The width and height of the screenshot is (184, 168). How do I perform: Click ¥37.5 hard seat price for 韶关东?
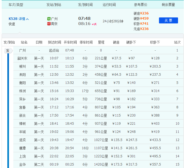pyautogui.click(x=116, y=58)
